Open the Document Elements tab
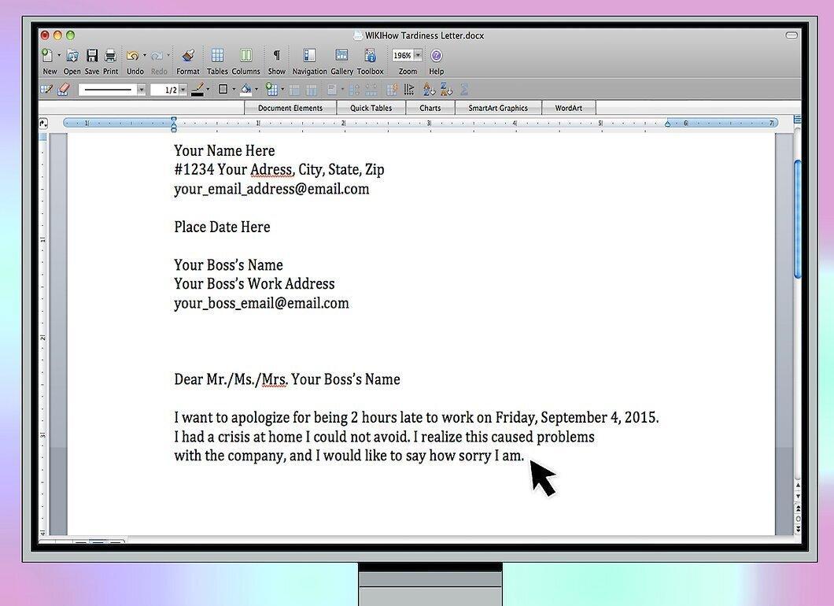The image size is (834, 606). point(290,108)
